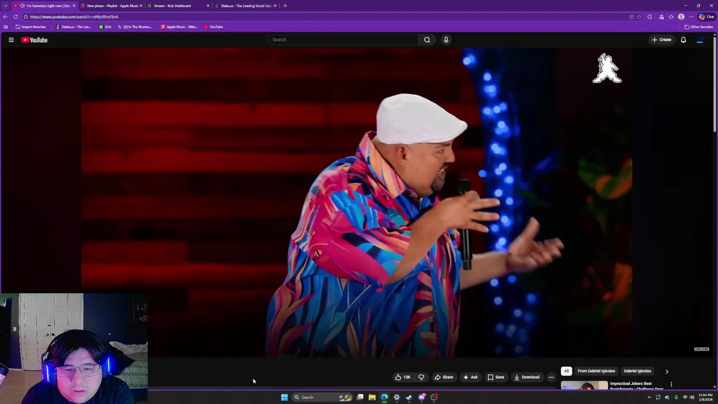Open the 11:04 PM taskbar clock
The height and width of the screenshot is (404, 718).
click(x=706, y=397)
